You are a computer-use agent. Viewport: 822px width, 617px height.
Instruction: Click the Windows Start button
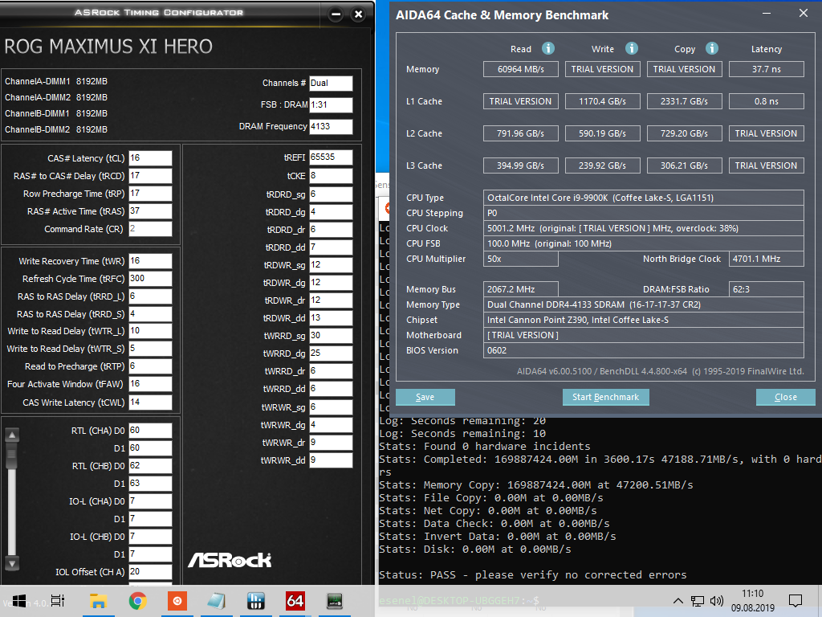pos(18,601)
